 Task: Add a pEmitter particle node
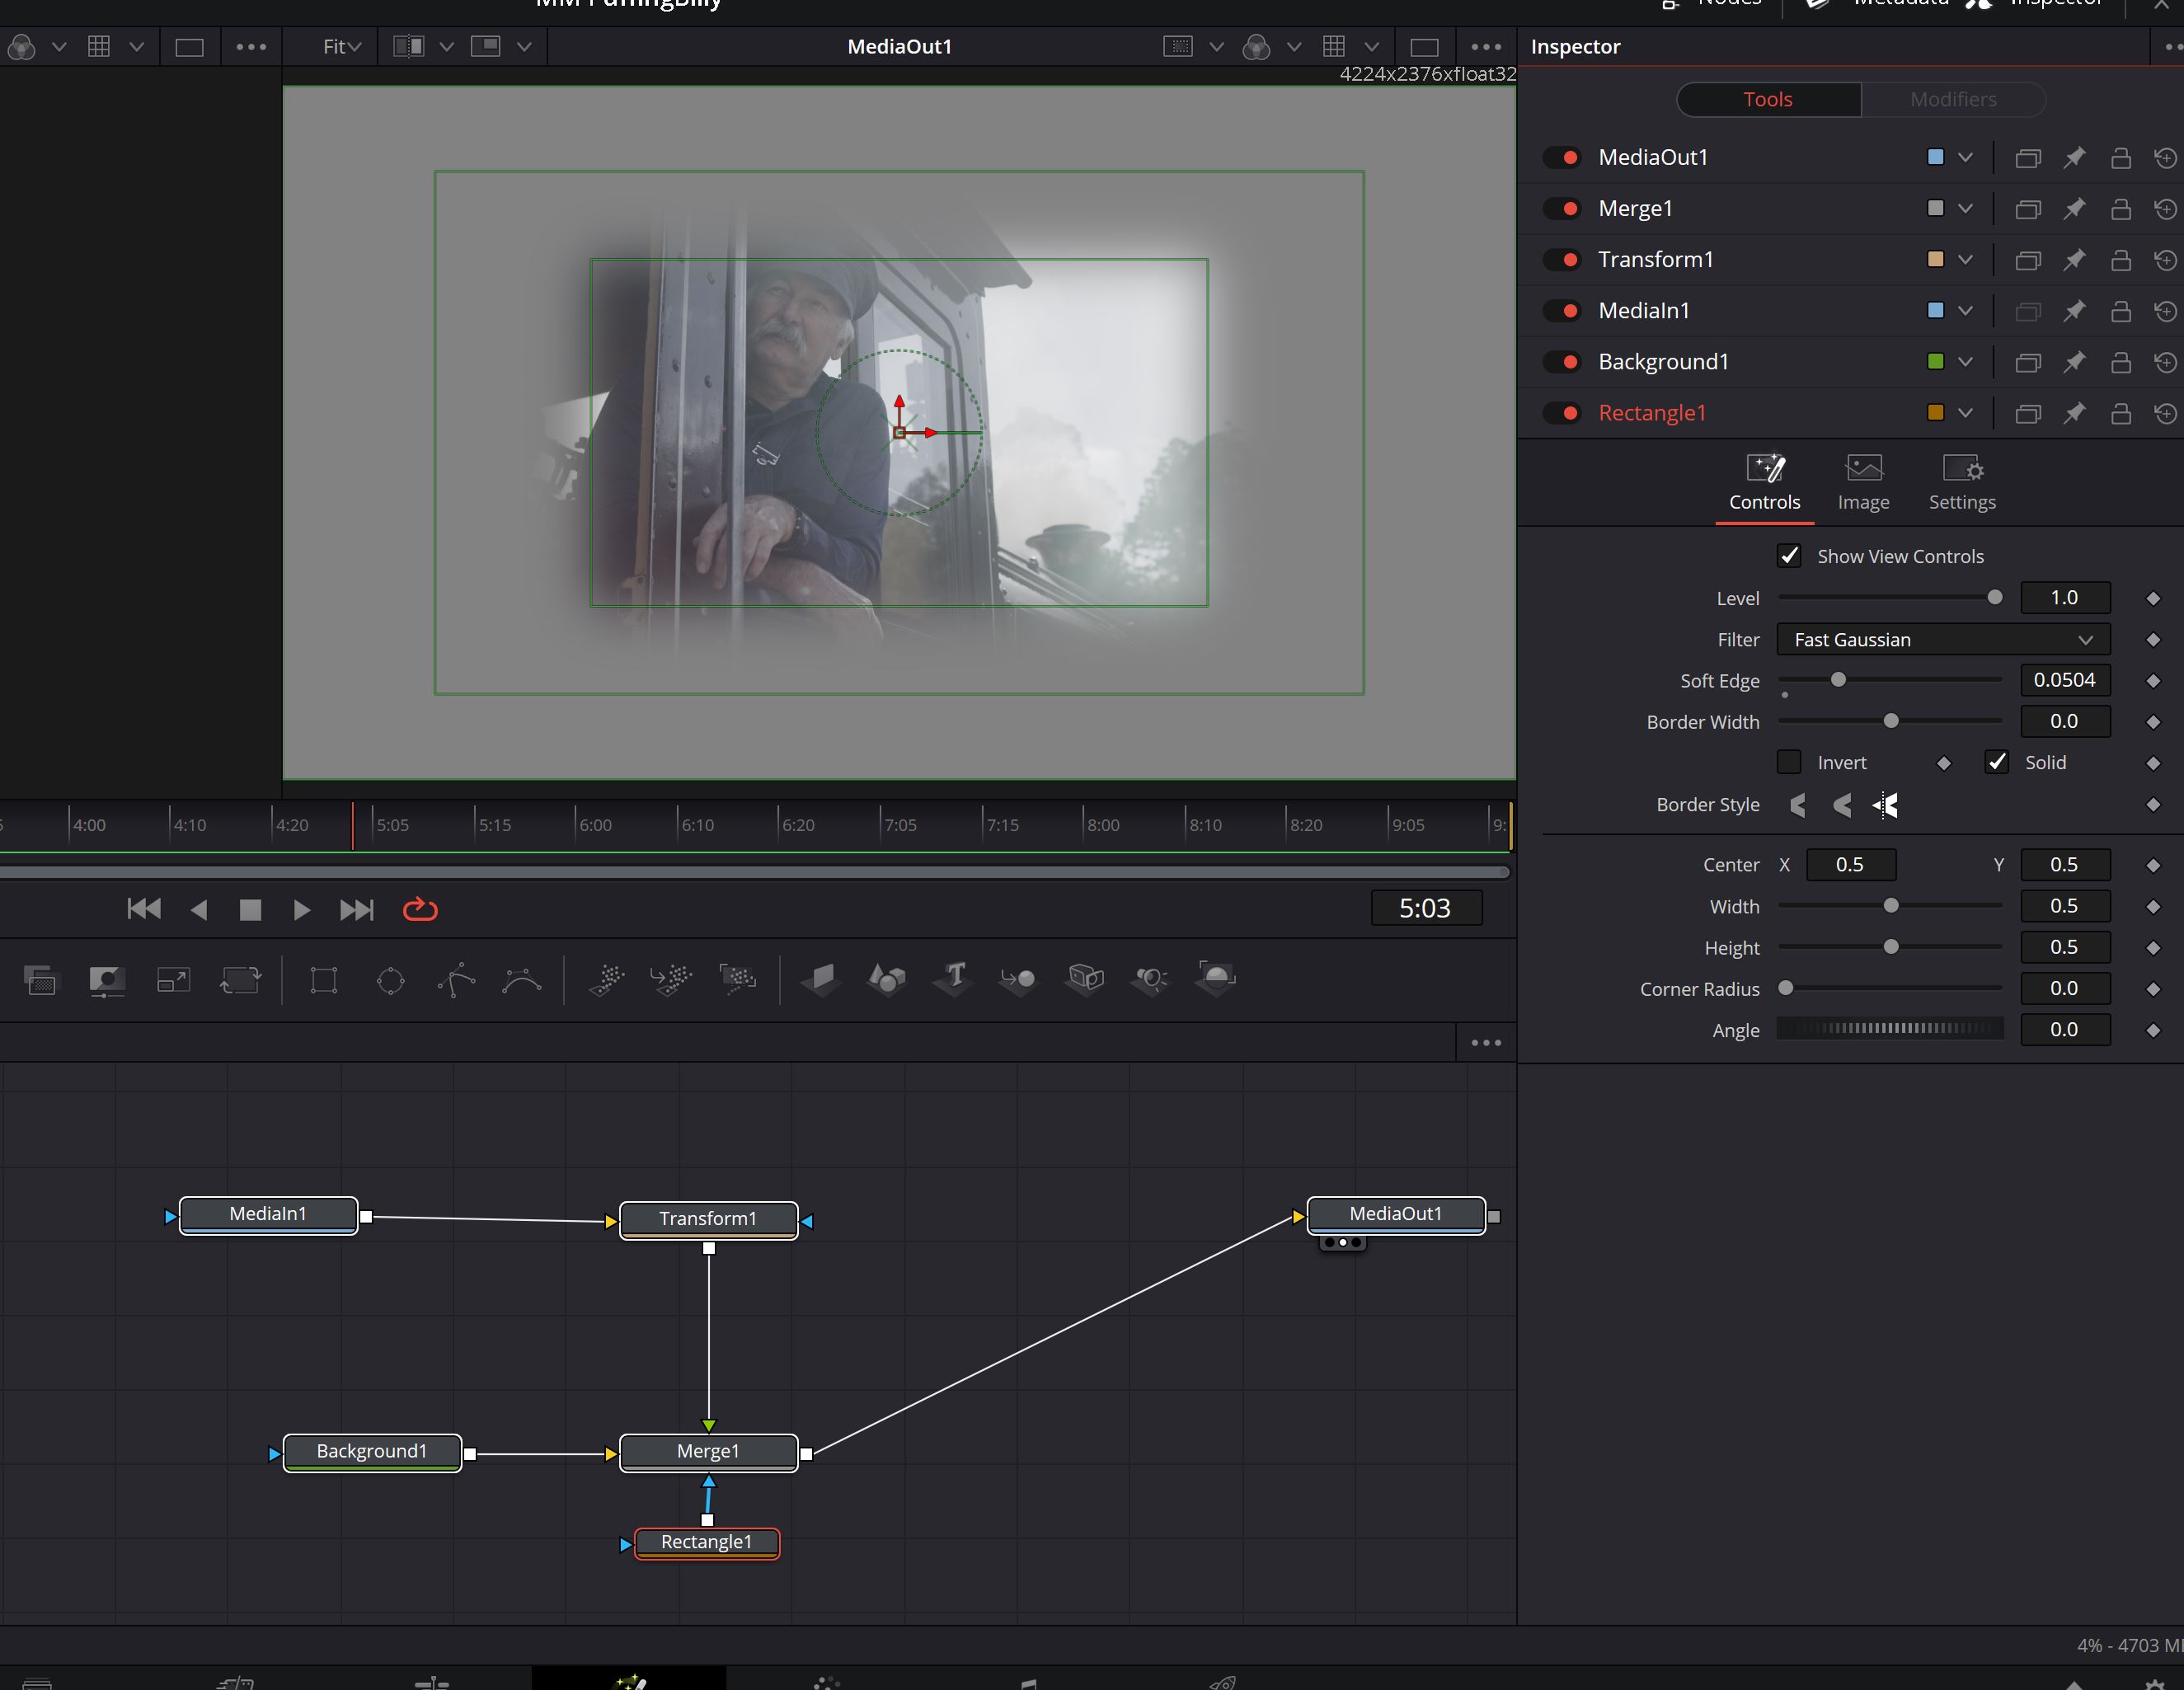(x=606, y=979)
